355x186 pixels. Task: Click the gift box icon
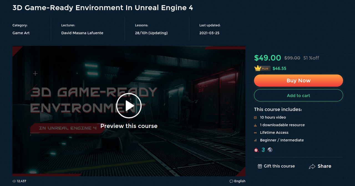(260, 166)
